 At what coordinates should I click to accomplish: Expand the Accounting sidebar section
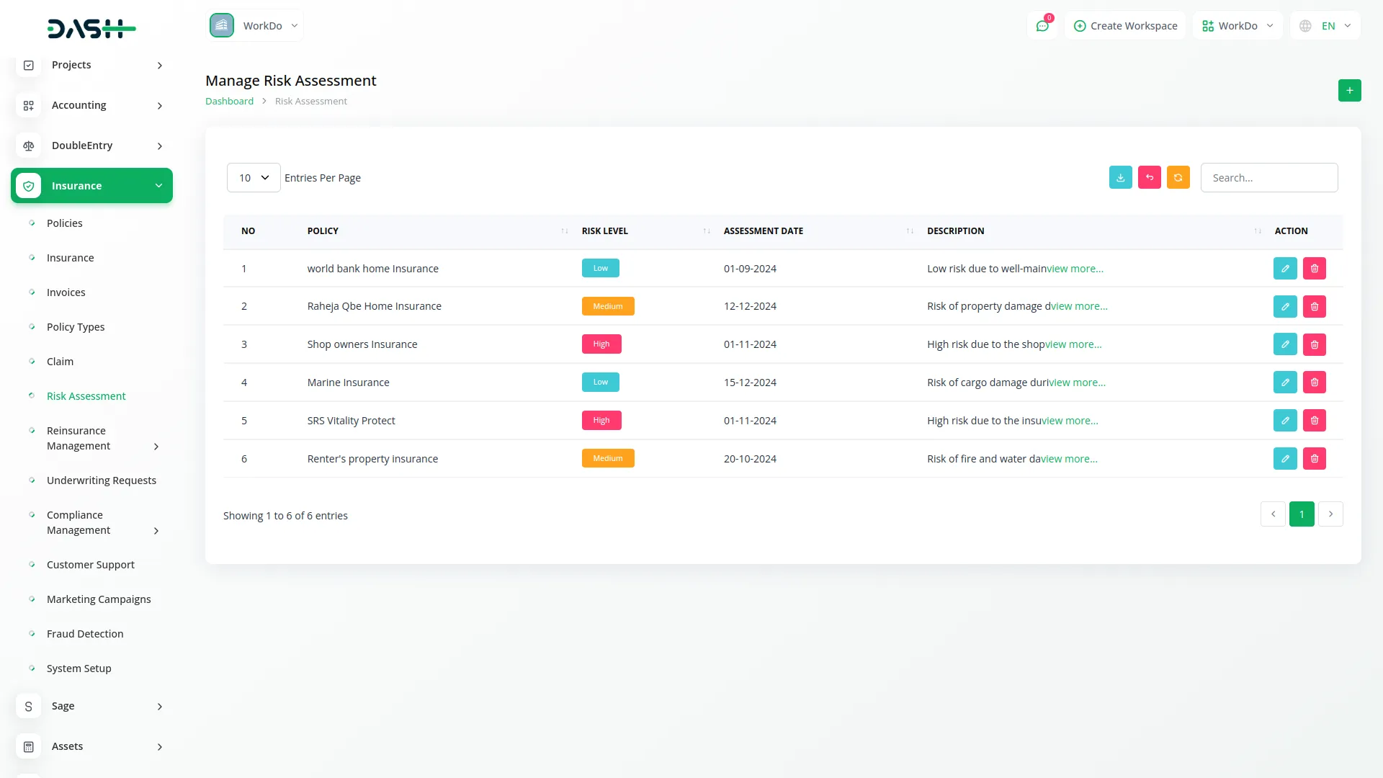pos(79,105)
